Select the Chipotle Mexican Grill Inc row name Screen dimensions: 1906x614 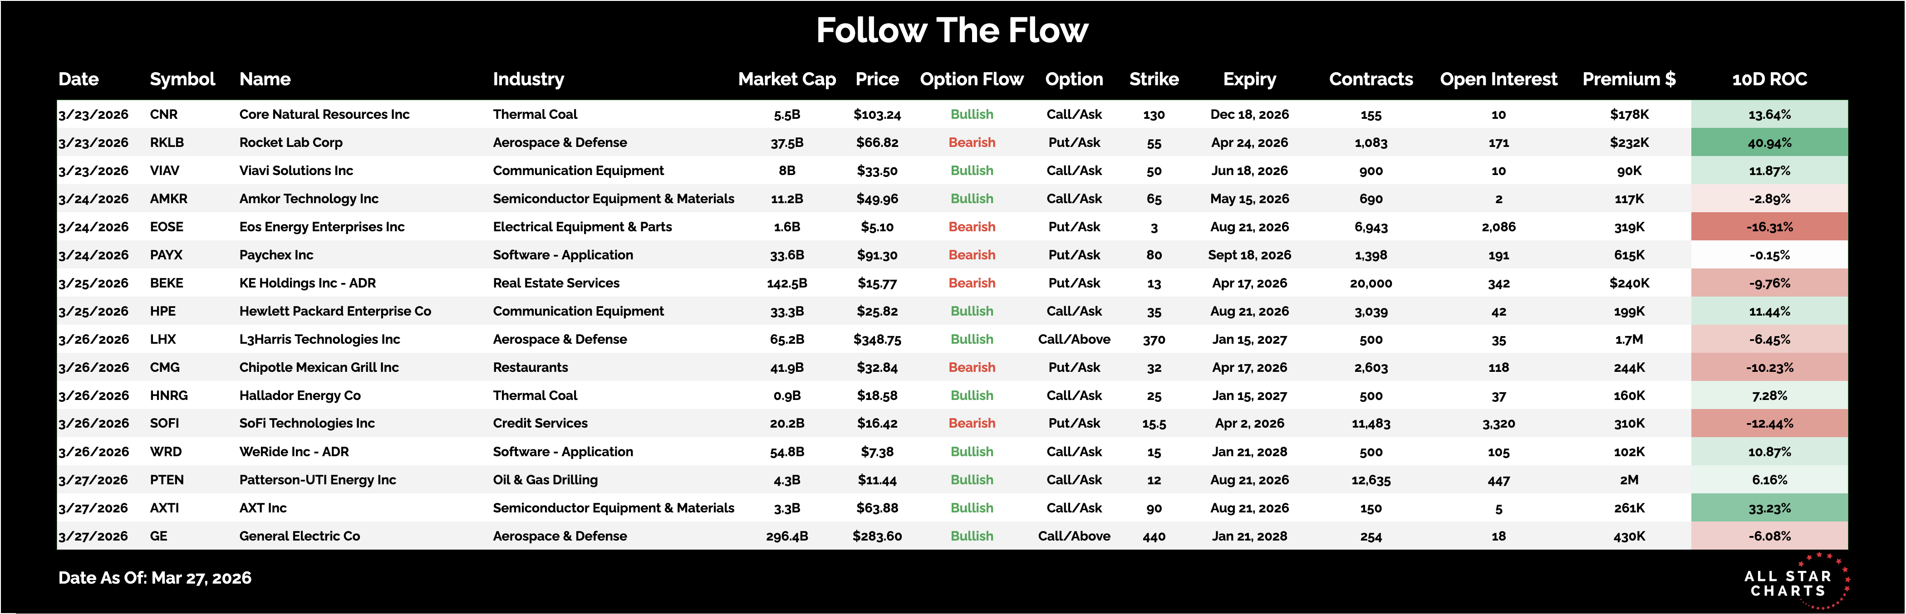pos(319,368)
